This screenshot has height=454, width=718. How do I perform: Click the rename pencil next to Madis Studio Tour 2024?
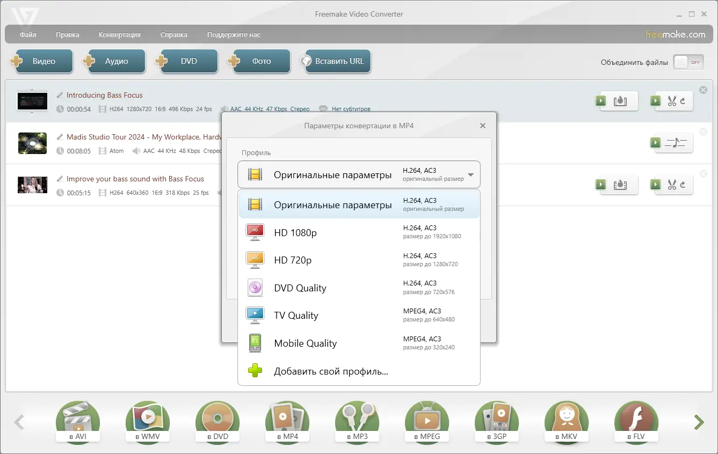pyautogui.click(x=60, y=137)
